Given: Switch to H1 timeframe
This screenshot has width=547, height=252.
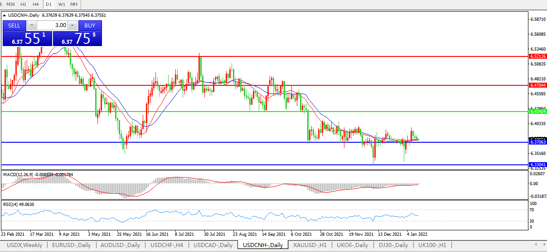Looking at the screenshot, I should click(23, 4).
